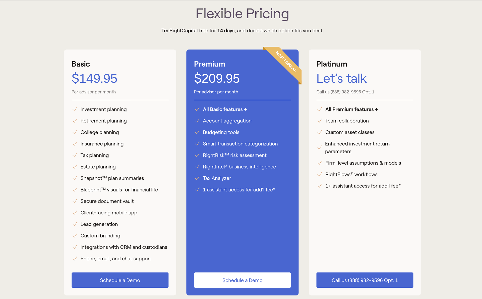Screen dimensions: 482x299
Task: Click the RightIntel business intelligence feature
Action: tap(239, 167)
